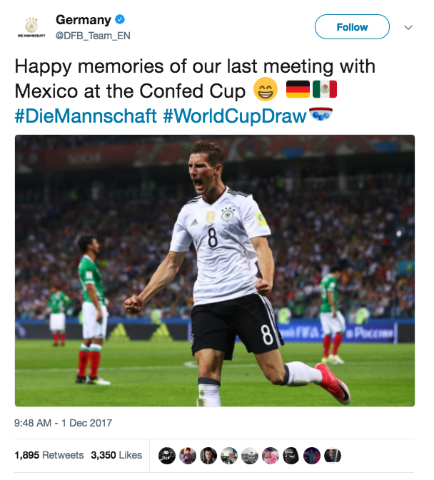This screenshot has height=480, width=434.
Task: Open the celebrating player photo
Action: pyautogui.click(x=215, y=270)
